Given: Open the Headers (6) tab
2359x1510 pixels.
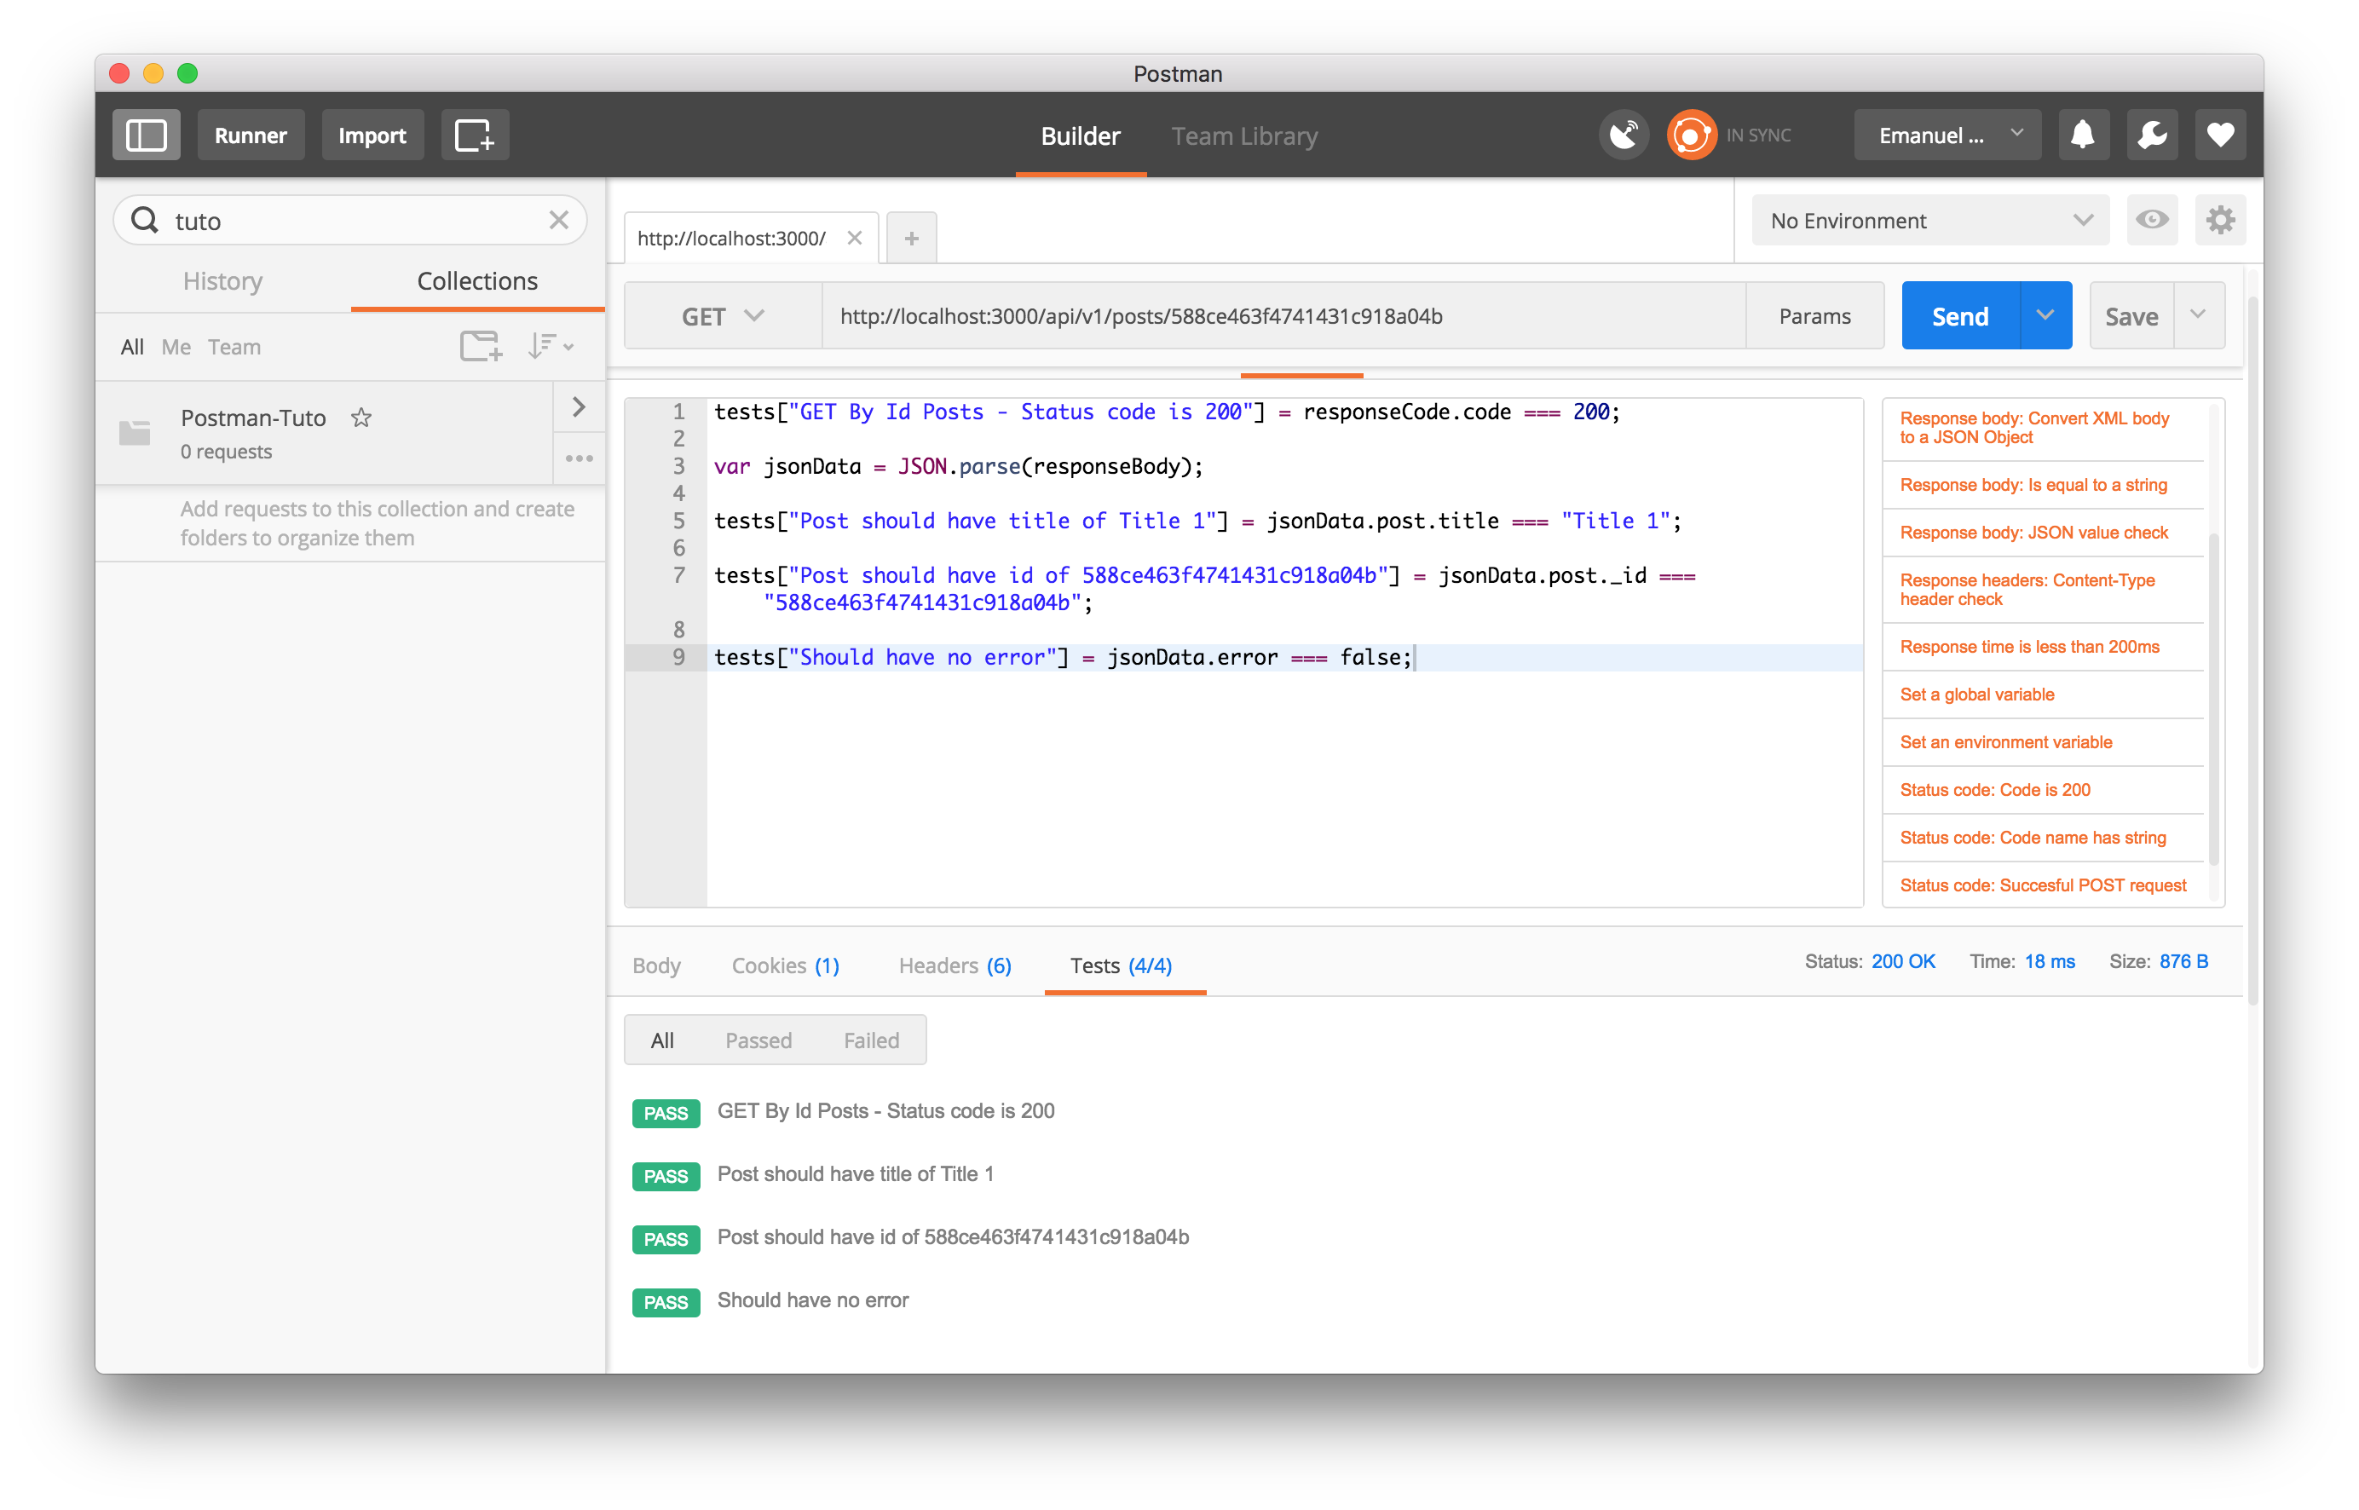Looking at the screenshot, I should (955, 965).
